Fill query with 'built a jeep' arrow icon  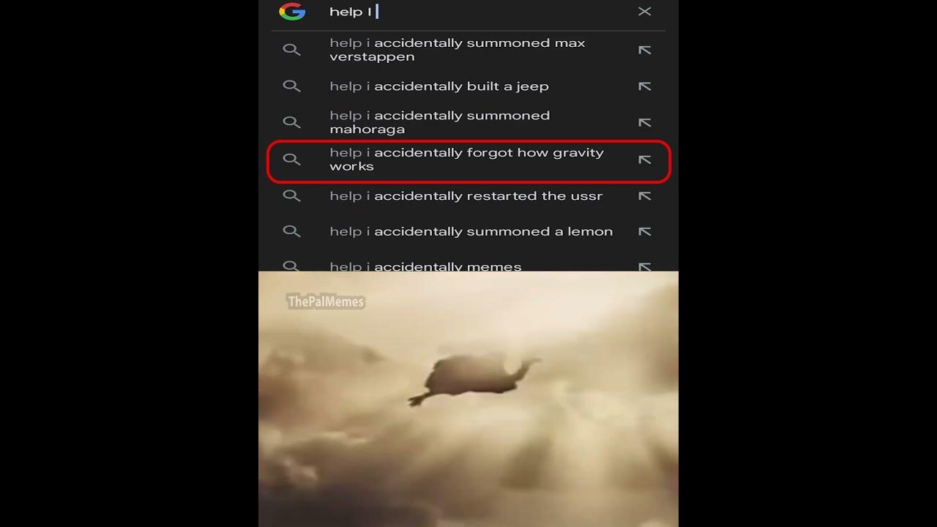click(644, 86)
